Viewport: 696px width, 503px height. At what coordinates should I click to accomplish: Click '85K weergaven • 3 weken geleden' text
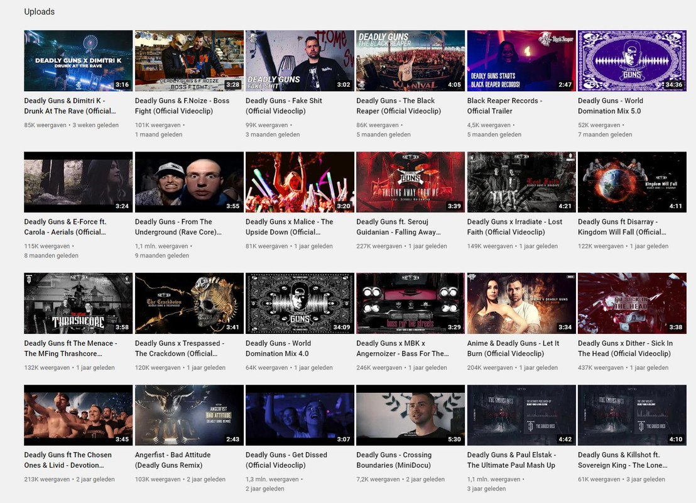tap(72, 125)
